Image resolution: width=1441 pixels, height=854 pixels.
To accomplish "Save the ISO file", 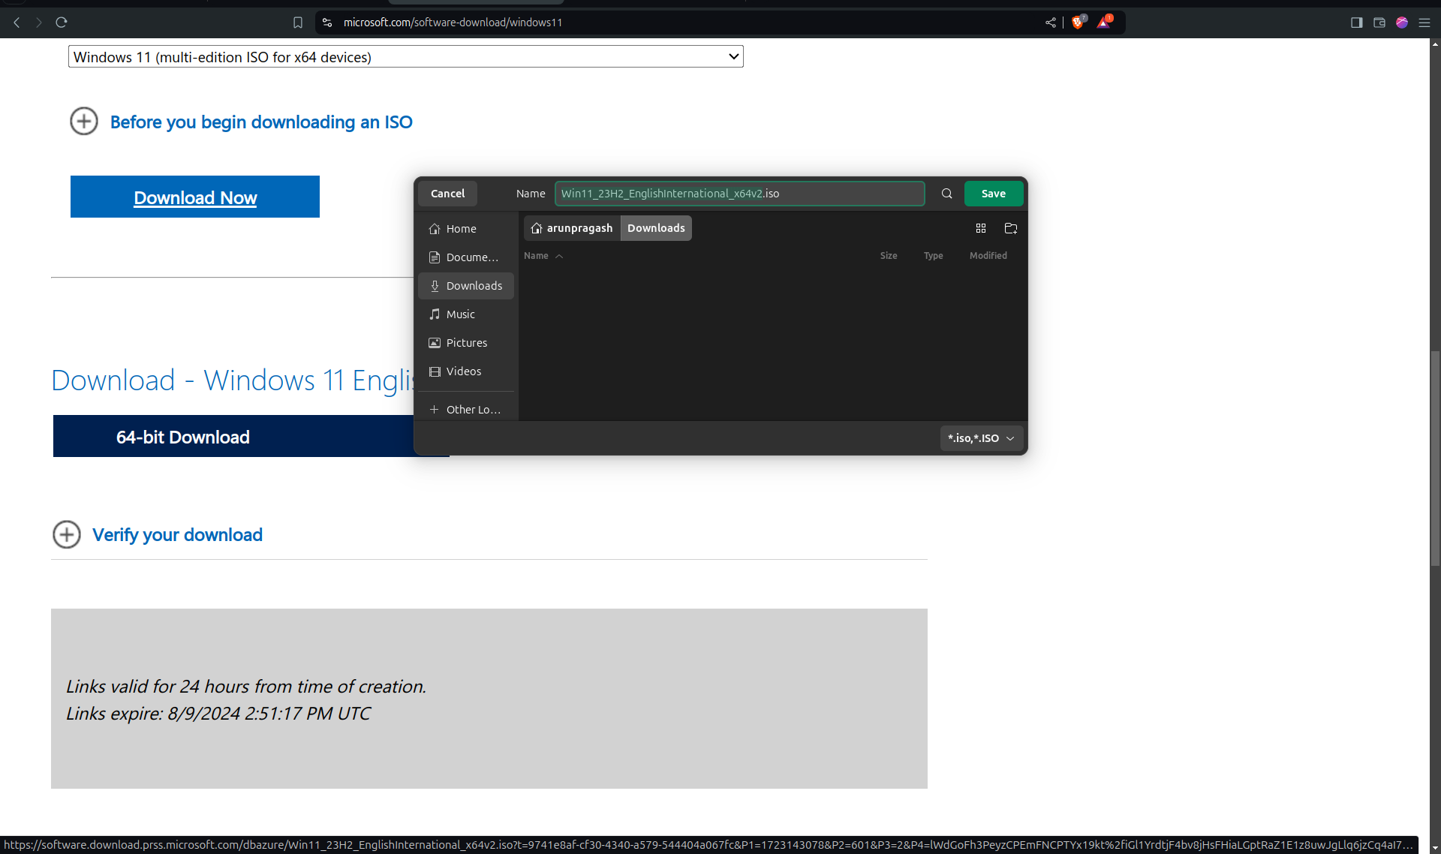I will click(994, 194).
